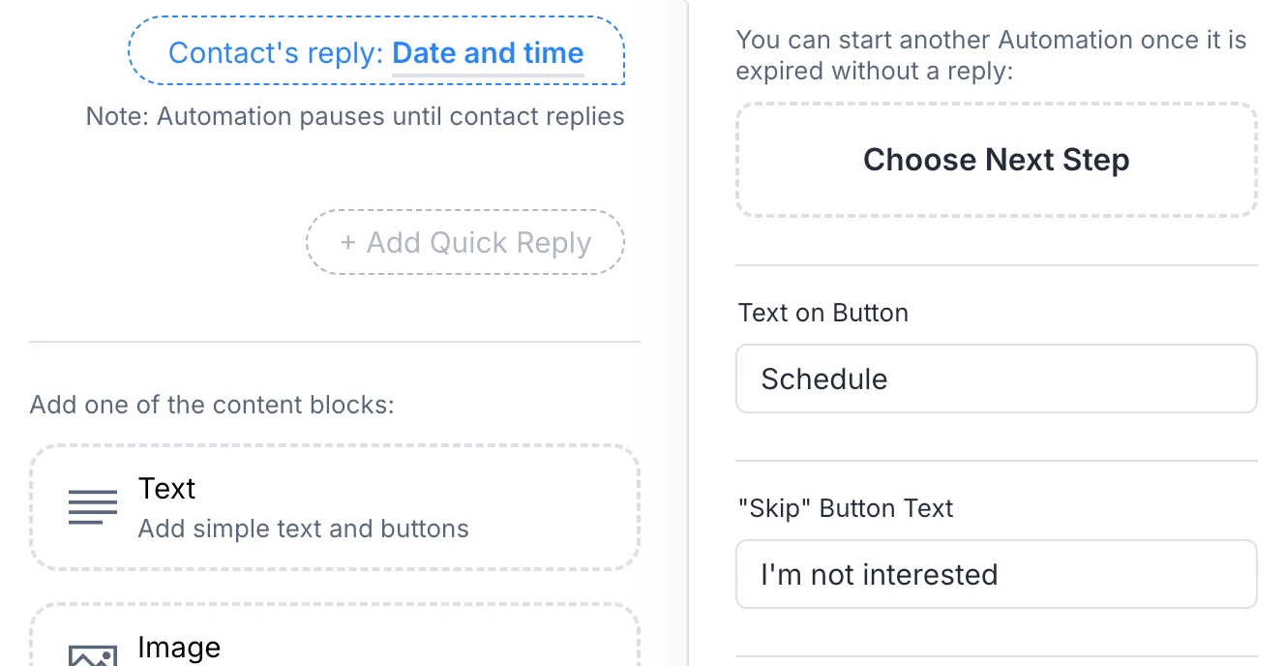1285x666 pixels.
Task: Click the "Add one of the content blocks" heading
Action: coord(212,405)
